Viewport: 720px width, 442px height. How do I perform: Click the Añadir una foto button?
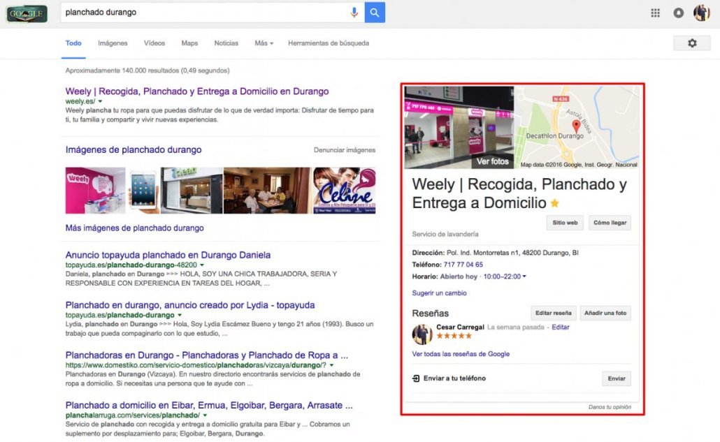(x=605, y=313)
